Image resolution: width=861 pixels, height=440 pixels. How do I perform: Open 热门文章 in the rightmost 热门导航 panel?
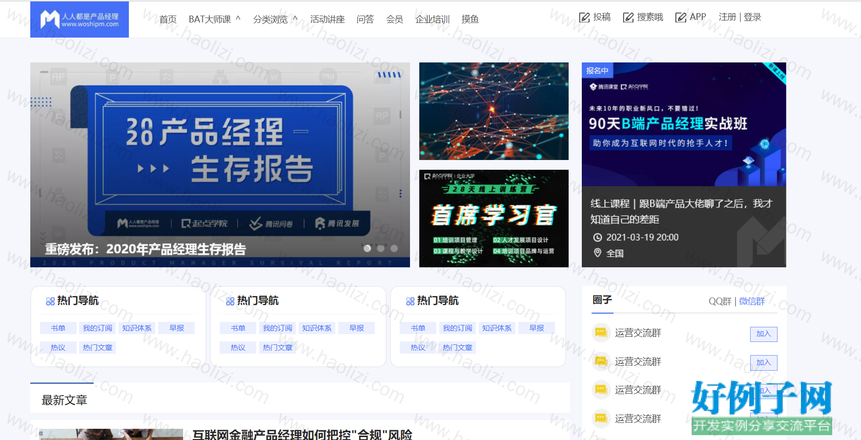tap(458, 347)
